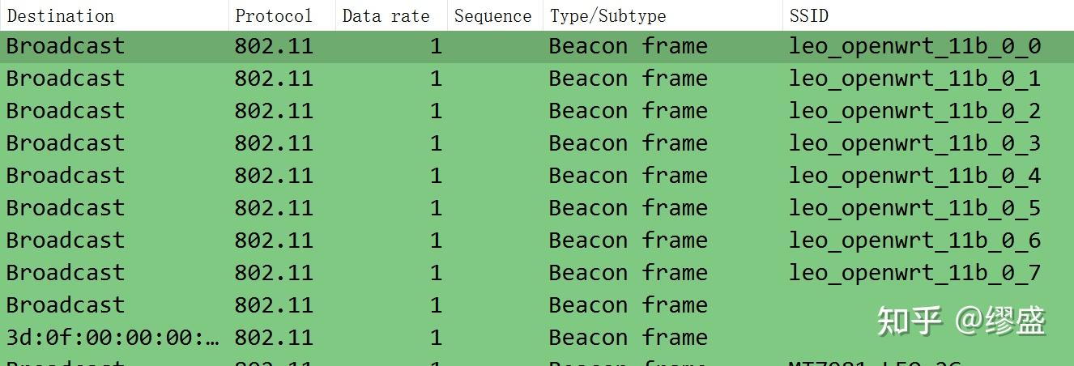Select the packet with SSID leo_openwrt_11b_0_0
The width and height of the screenshot is (1074, 366).
(537, 46)
